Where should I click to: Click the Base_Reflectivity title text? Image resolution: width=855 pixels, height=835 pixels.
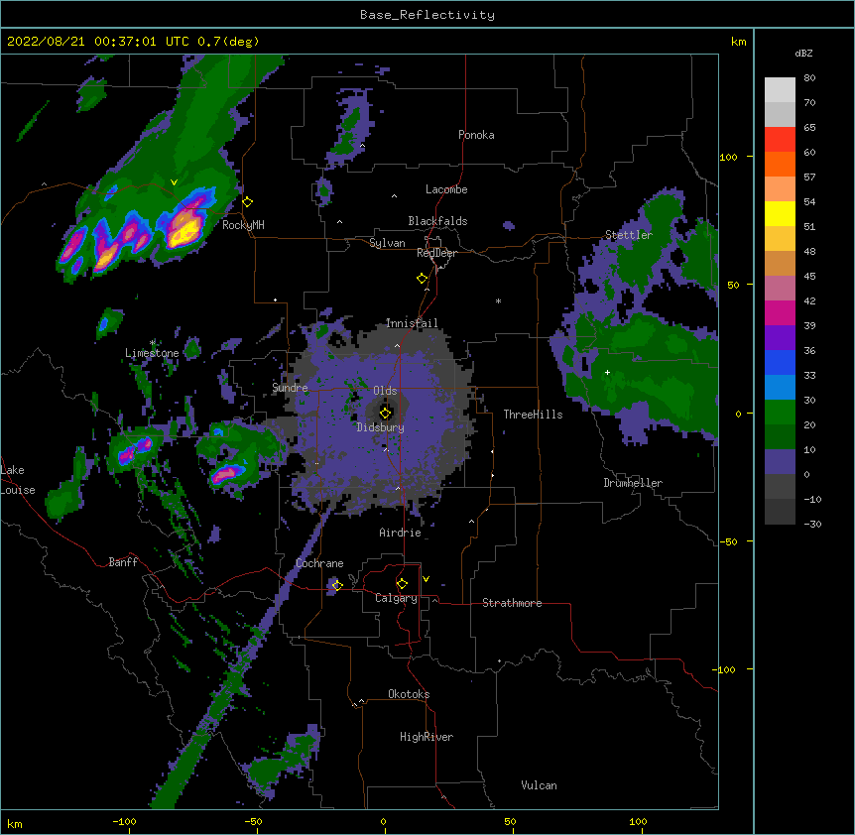427,15
